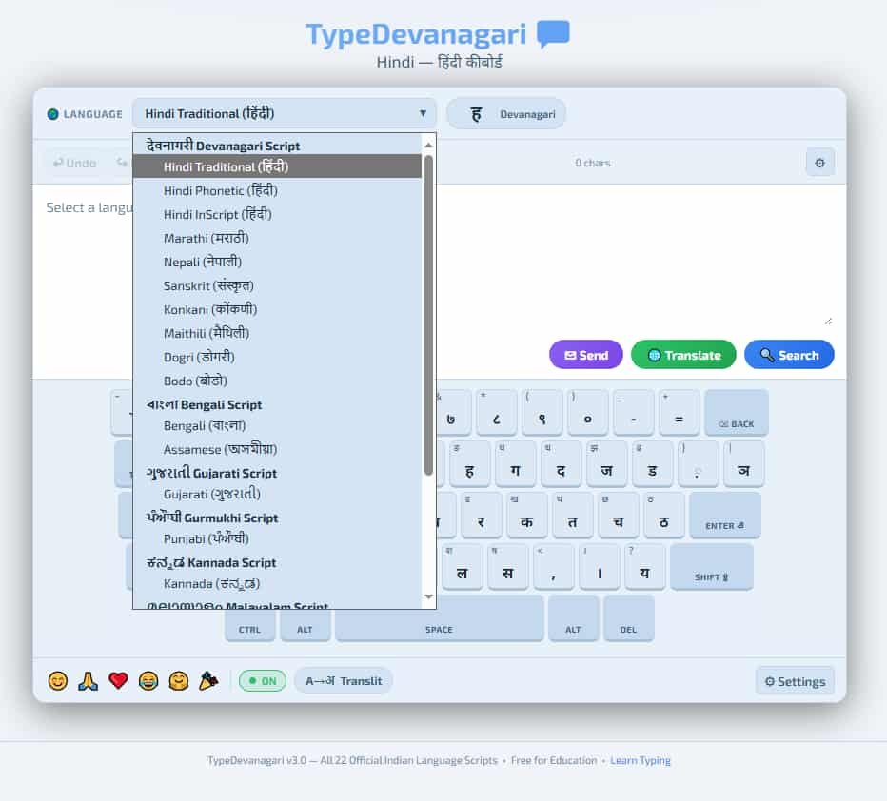Choose Bengali (বাংলা) from the list
This screenshot has height=801, width=887.
click(x=277, y=425)
